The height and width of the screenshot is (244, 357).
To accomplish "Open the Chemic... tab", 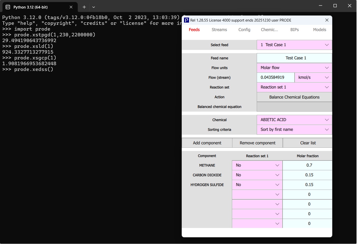I will [270, 30].
